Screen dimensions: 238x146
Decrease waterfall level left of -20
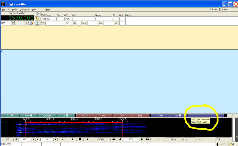click(16, 139)
